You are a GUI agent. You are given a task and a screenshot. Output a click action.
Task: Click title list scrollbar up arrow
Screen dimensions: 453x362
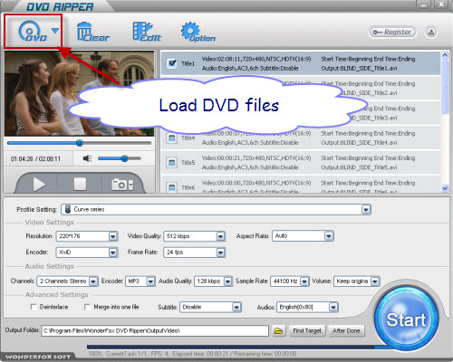(x=445, y=55)
